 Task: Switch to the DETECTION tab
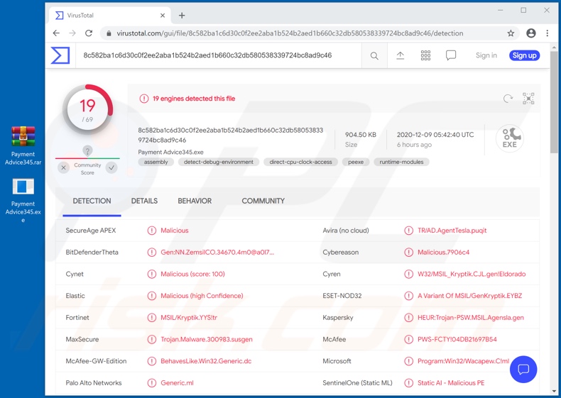(92, 201)
